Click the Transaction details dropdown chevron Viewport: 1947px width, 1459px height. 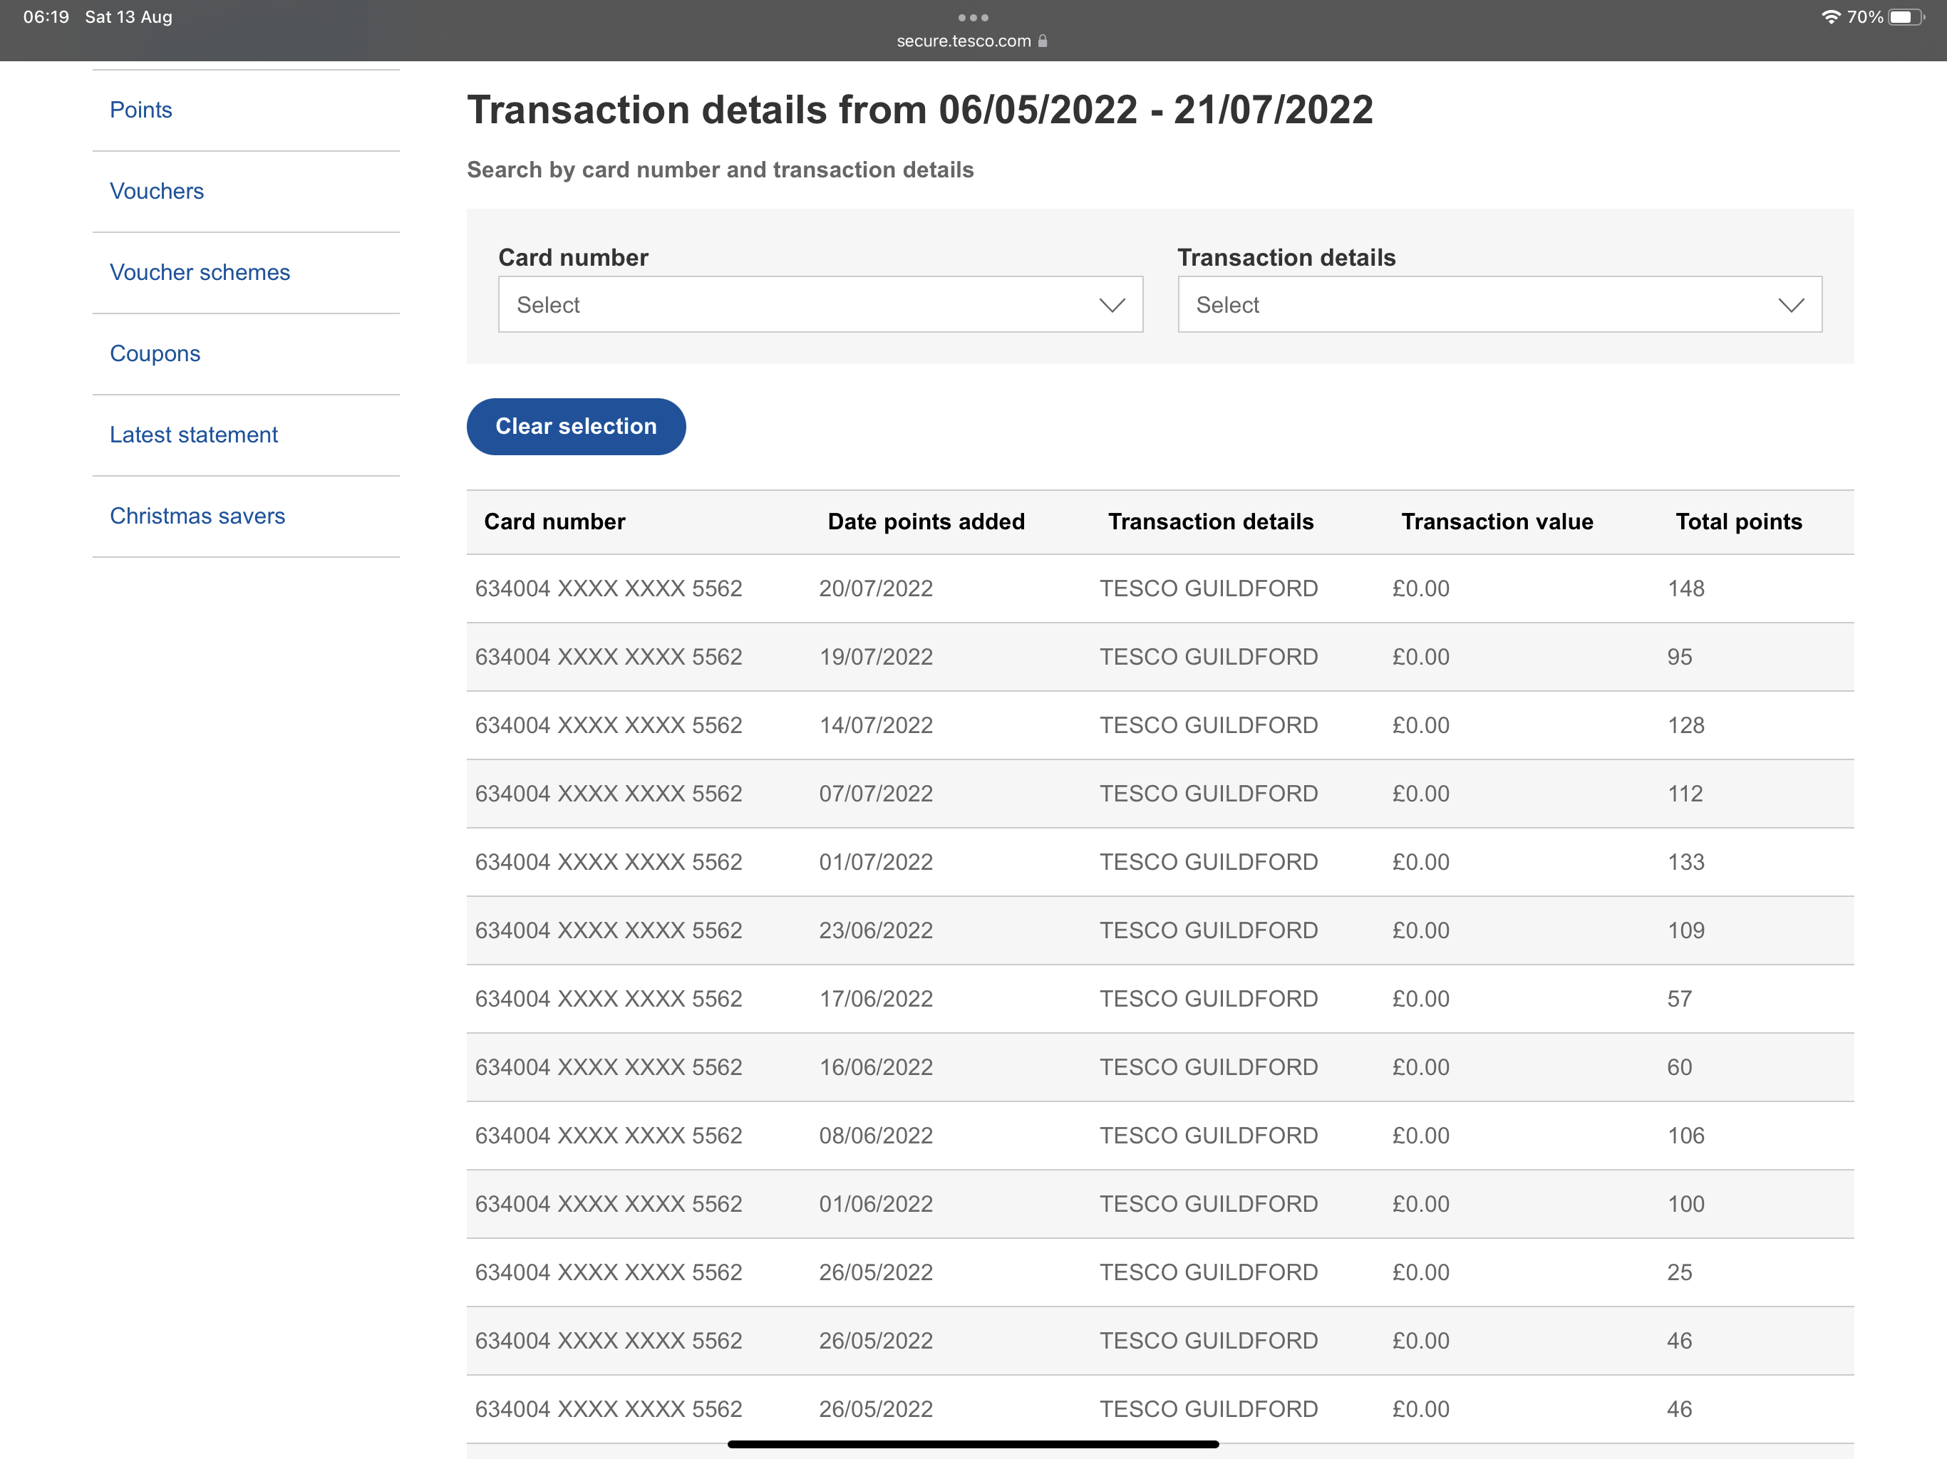tap(1791, 306)
